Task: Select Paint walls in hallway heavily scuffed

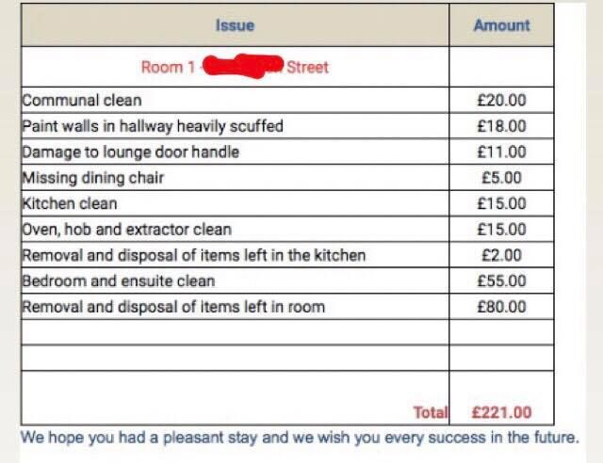Action: coord(153,126)
